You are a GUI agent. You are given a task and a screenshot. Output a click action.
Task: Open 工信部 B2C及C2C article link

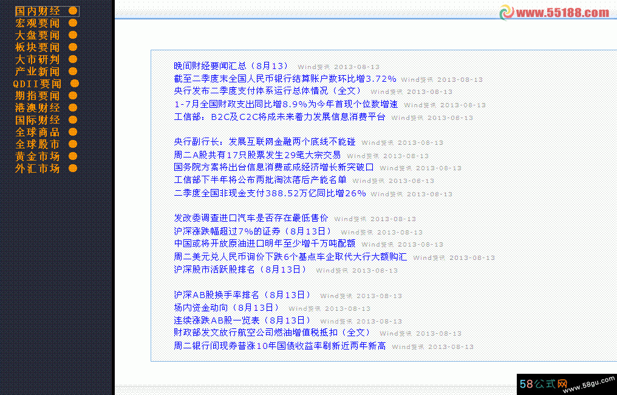coord(279,116)
